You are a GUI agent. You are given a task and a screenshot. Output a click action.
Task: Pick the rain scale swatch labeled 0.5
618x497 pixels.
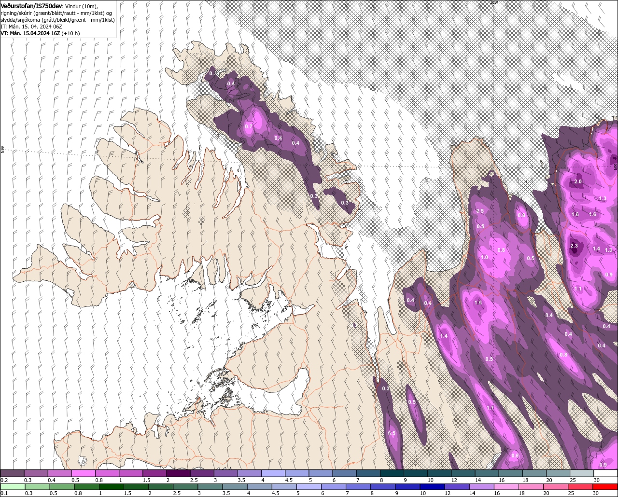(62, 486)
